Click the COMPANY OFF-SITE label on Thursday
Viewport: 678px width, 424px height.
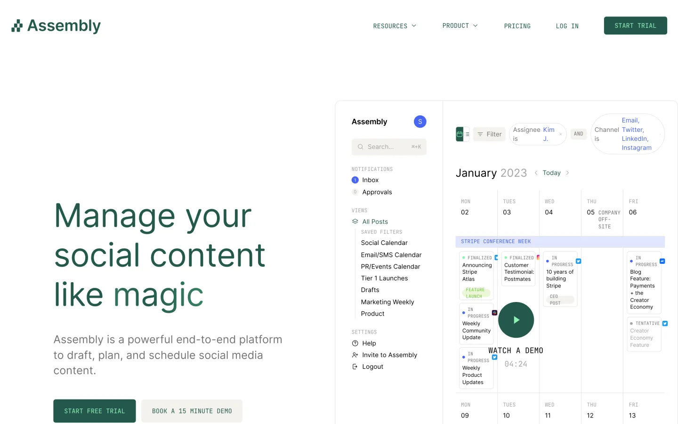(609, 220)
